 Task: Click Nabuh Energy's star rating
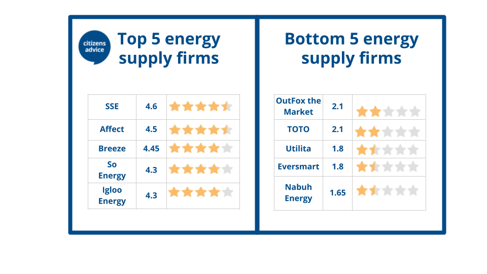pos(387,190)
